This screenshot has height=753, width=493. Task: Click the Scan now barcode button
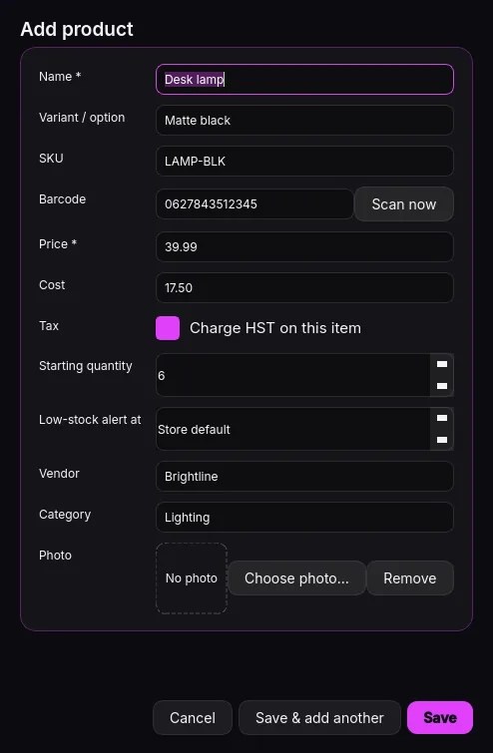(403, 204)
